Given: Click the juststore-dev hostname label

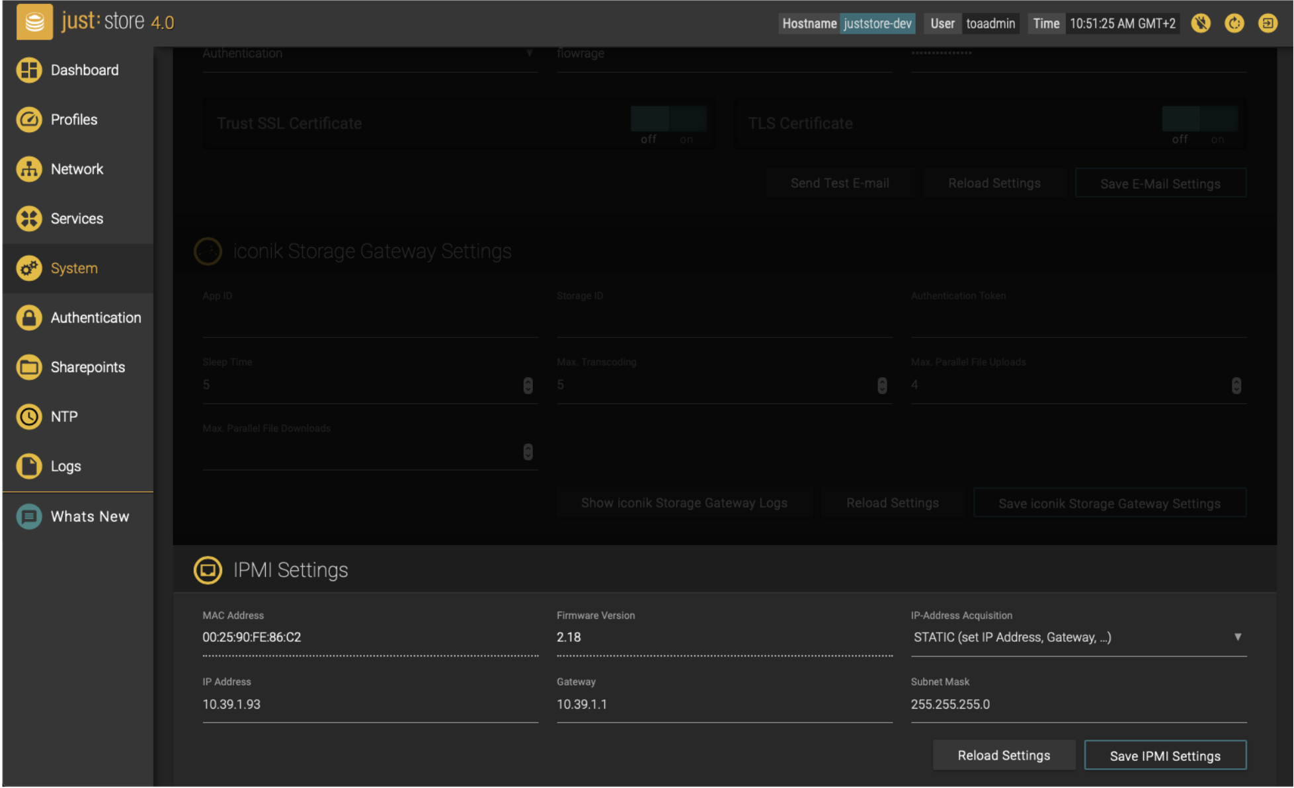Looking at the screenshot, I should click(x=877, y=24).
